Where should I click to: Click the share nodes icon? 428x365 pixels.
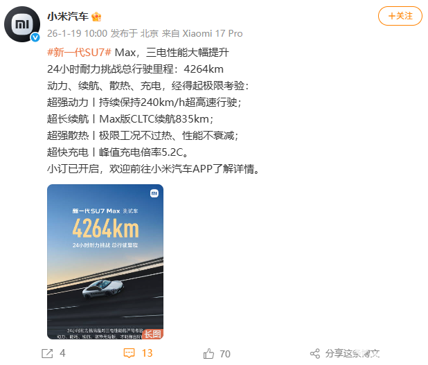pyautogui.click(x=315, y=353)
